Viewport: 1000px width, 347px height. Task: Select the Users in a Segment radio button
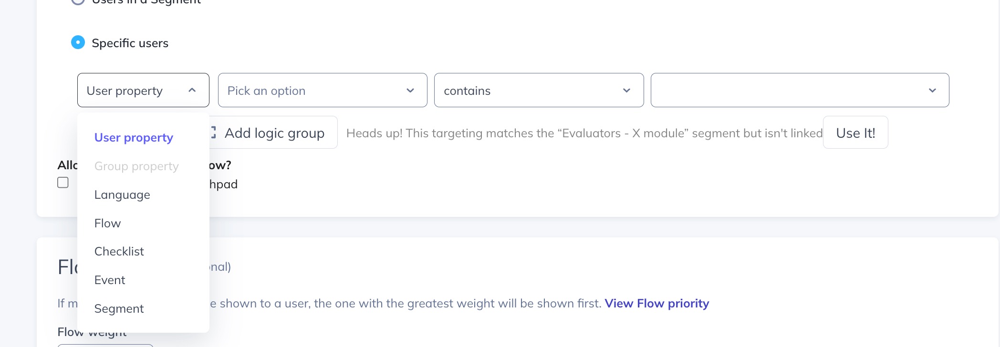click(x=78, y=1)
